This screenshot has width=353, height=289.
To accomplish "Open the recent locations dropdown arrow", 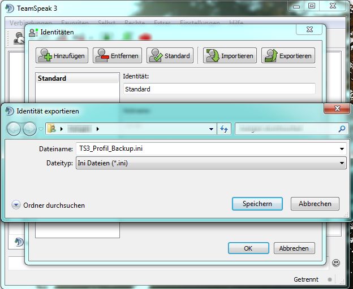I will pos(41,129).
